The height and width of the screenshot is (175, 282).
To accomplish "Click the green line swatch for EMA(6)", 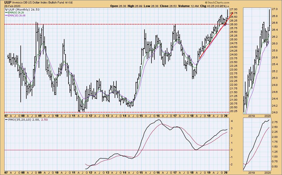I will tap(6, 13).
